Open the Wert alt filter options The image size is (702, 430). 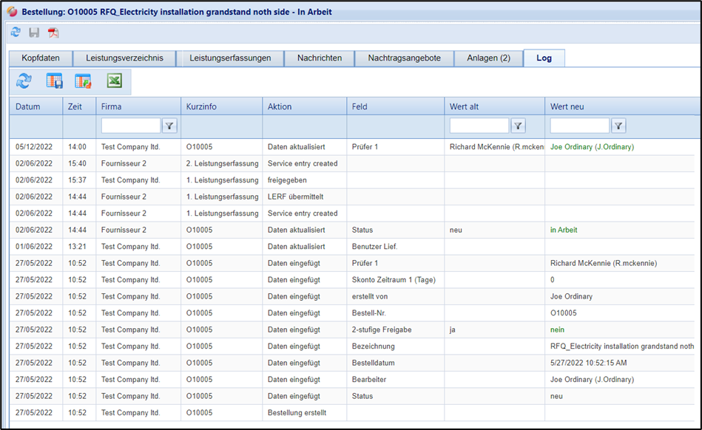[519, 126]
